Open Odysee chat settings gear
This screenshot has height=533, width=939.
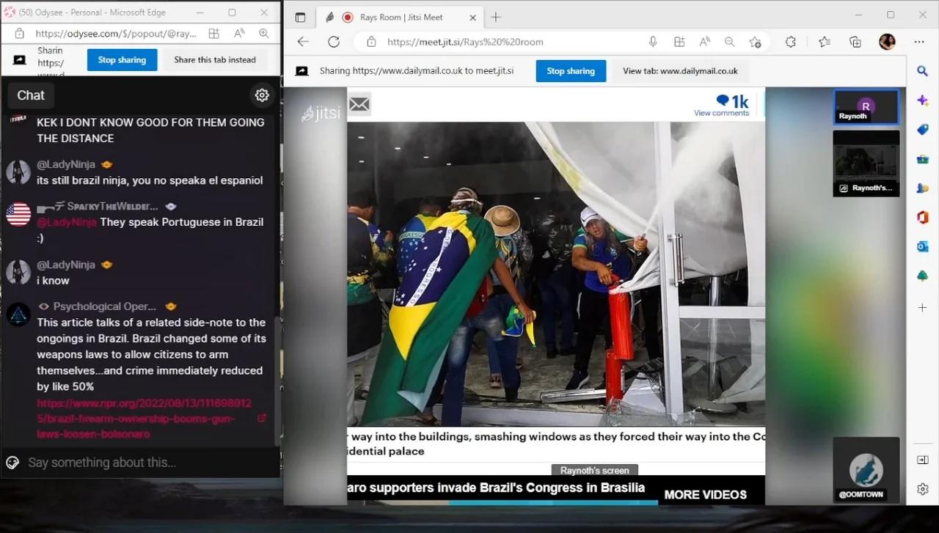(x=262, y=95)
